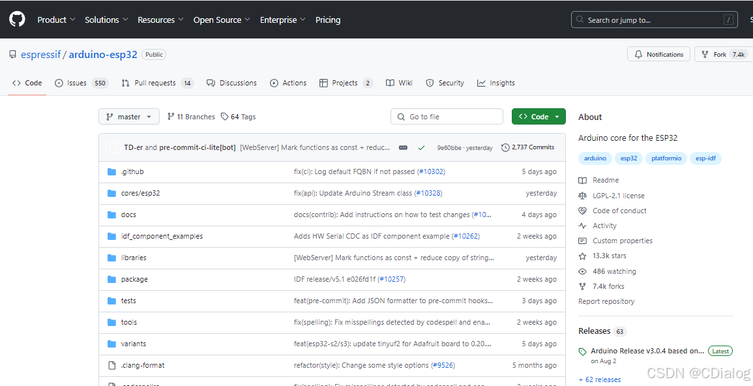Click the GitHub Octocat logo
The image size is (753, 386).
17,19
